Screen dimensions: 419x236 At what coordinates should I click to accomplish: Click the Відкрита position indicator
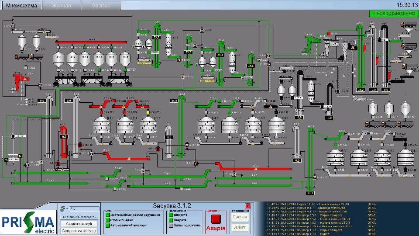(x=171, y=215)
